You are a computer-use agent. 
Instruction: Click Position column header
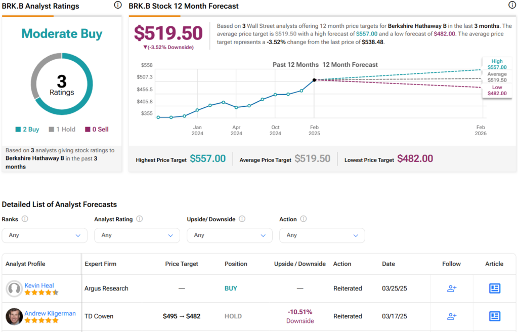(x=236, y=264)
